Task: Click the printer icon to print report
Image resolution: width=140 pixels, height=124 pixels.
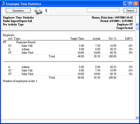Action: 38,11
